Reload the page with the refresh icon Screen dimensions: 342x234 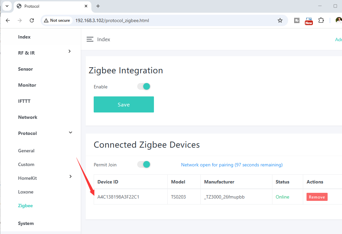(32, 20)
